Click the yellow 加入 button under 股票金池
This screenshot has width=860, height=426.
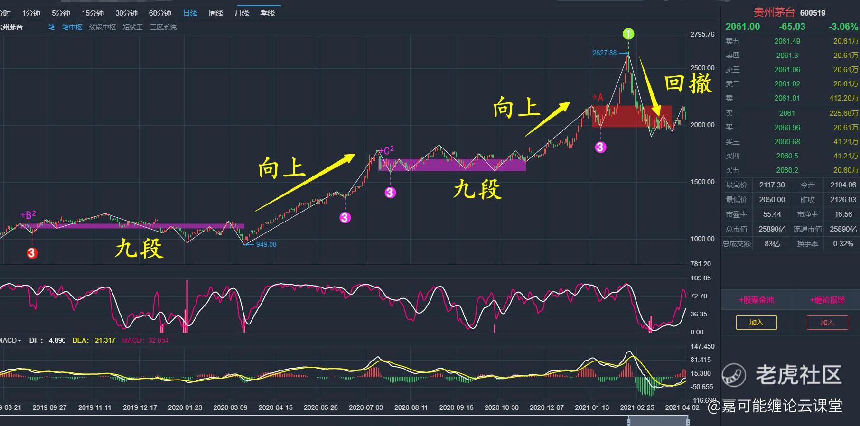pos(757,323)
